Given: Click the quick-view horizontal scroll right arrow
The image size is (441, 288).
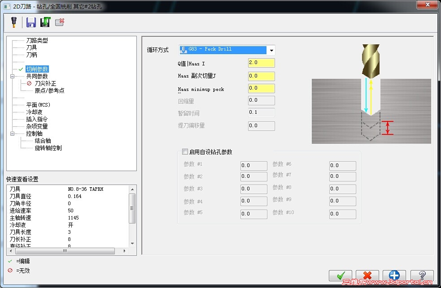Looking at the screenshot, I should click(x=125, y=251).
